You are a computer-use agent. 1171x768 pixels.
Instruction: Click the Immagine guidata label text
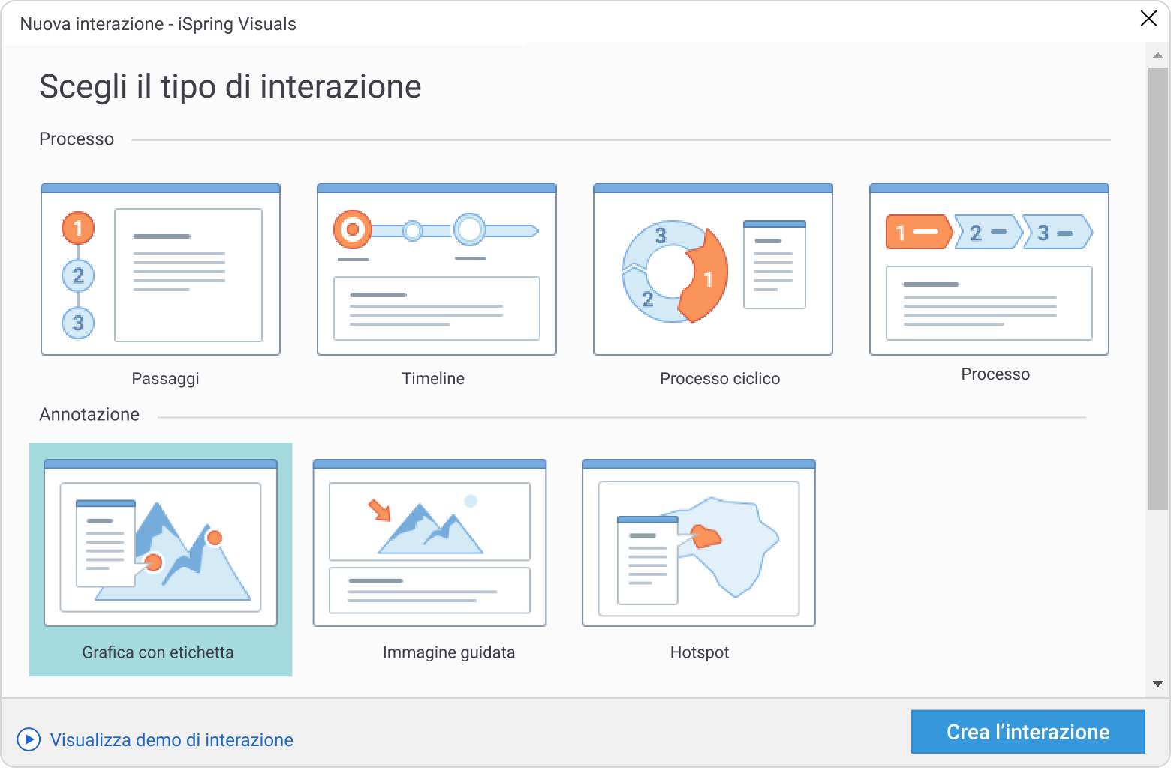(449, 652)
